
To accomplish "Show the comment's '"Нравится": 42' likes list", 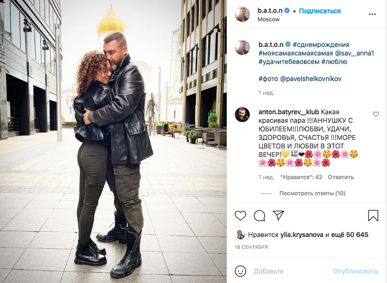I will click(301, 177).
